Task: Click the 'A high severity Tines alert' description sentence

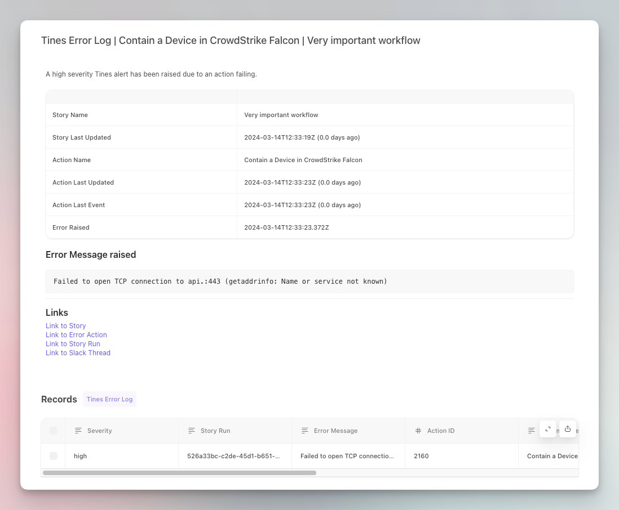Action: coord(151,74)
